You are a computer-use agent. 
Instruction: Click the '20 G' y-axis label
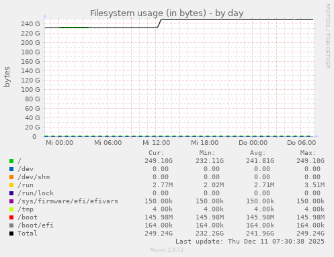(32, 127)
